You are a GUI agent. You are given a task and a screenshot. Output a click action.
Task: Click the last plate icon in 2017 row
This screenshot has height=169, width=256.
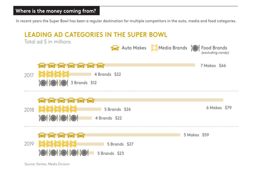(64, 83)
